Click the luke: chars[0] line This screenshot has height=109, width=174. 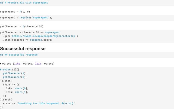(x=17, y=88)
